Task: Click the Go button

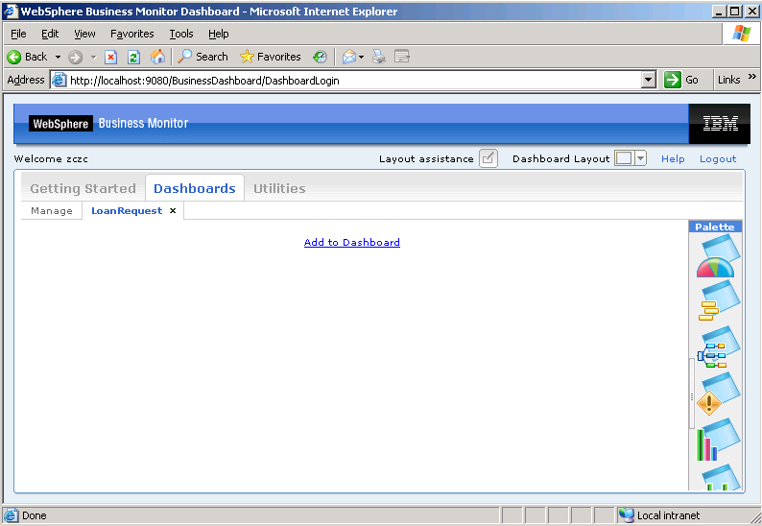Action: click(681, 80)
